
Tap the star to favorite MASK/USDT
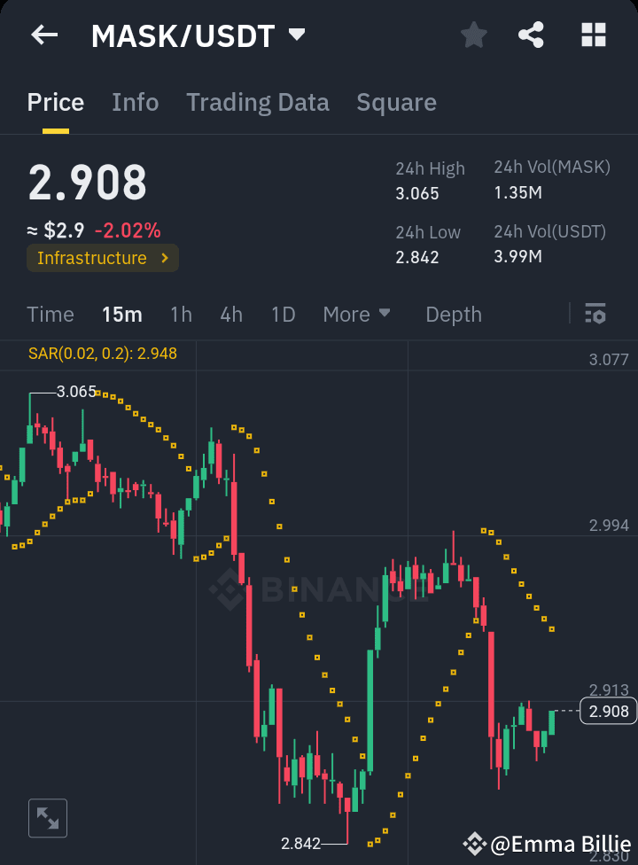(473, 35)
